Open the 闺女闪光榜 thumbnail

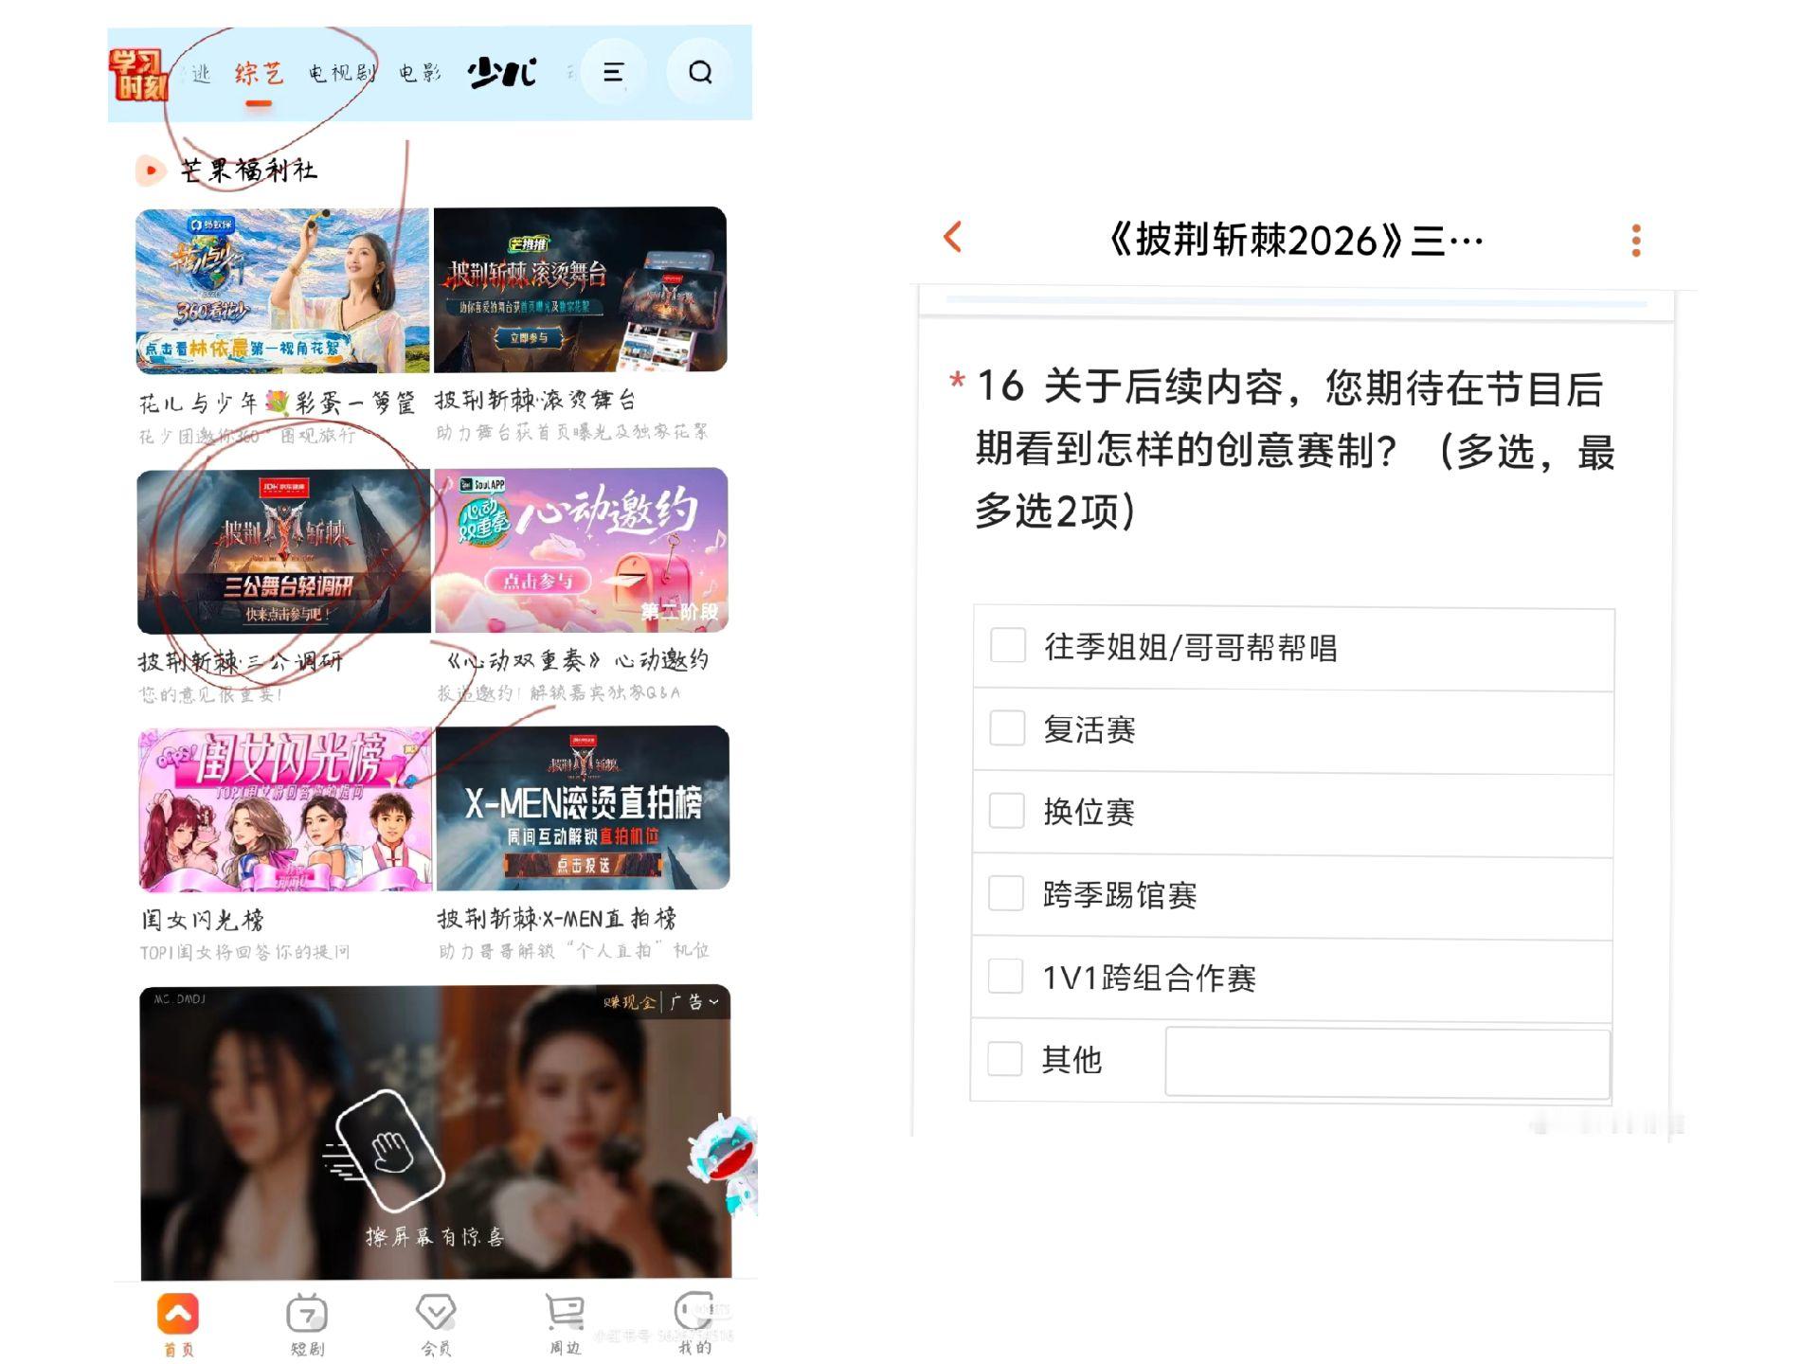[286, 810]
